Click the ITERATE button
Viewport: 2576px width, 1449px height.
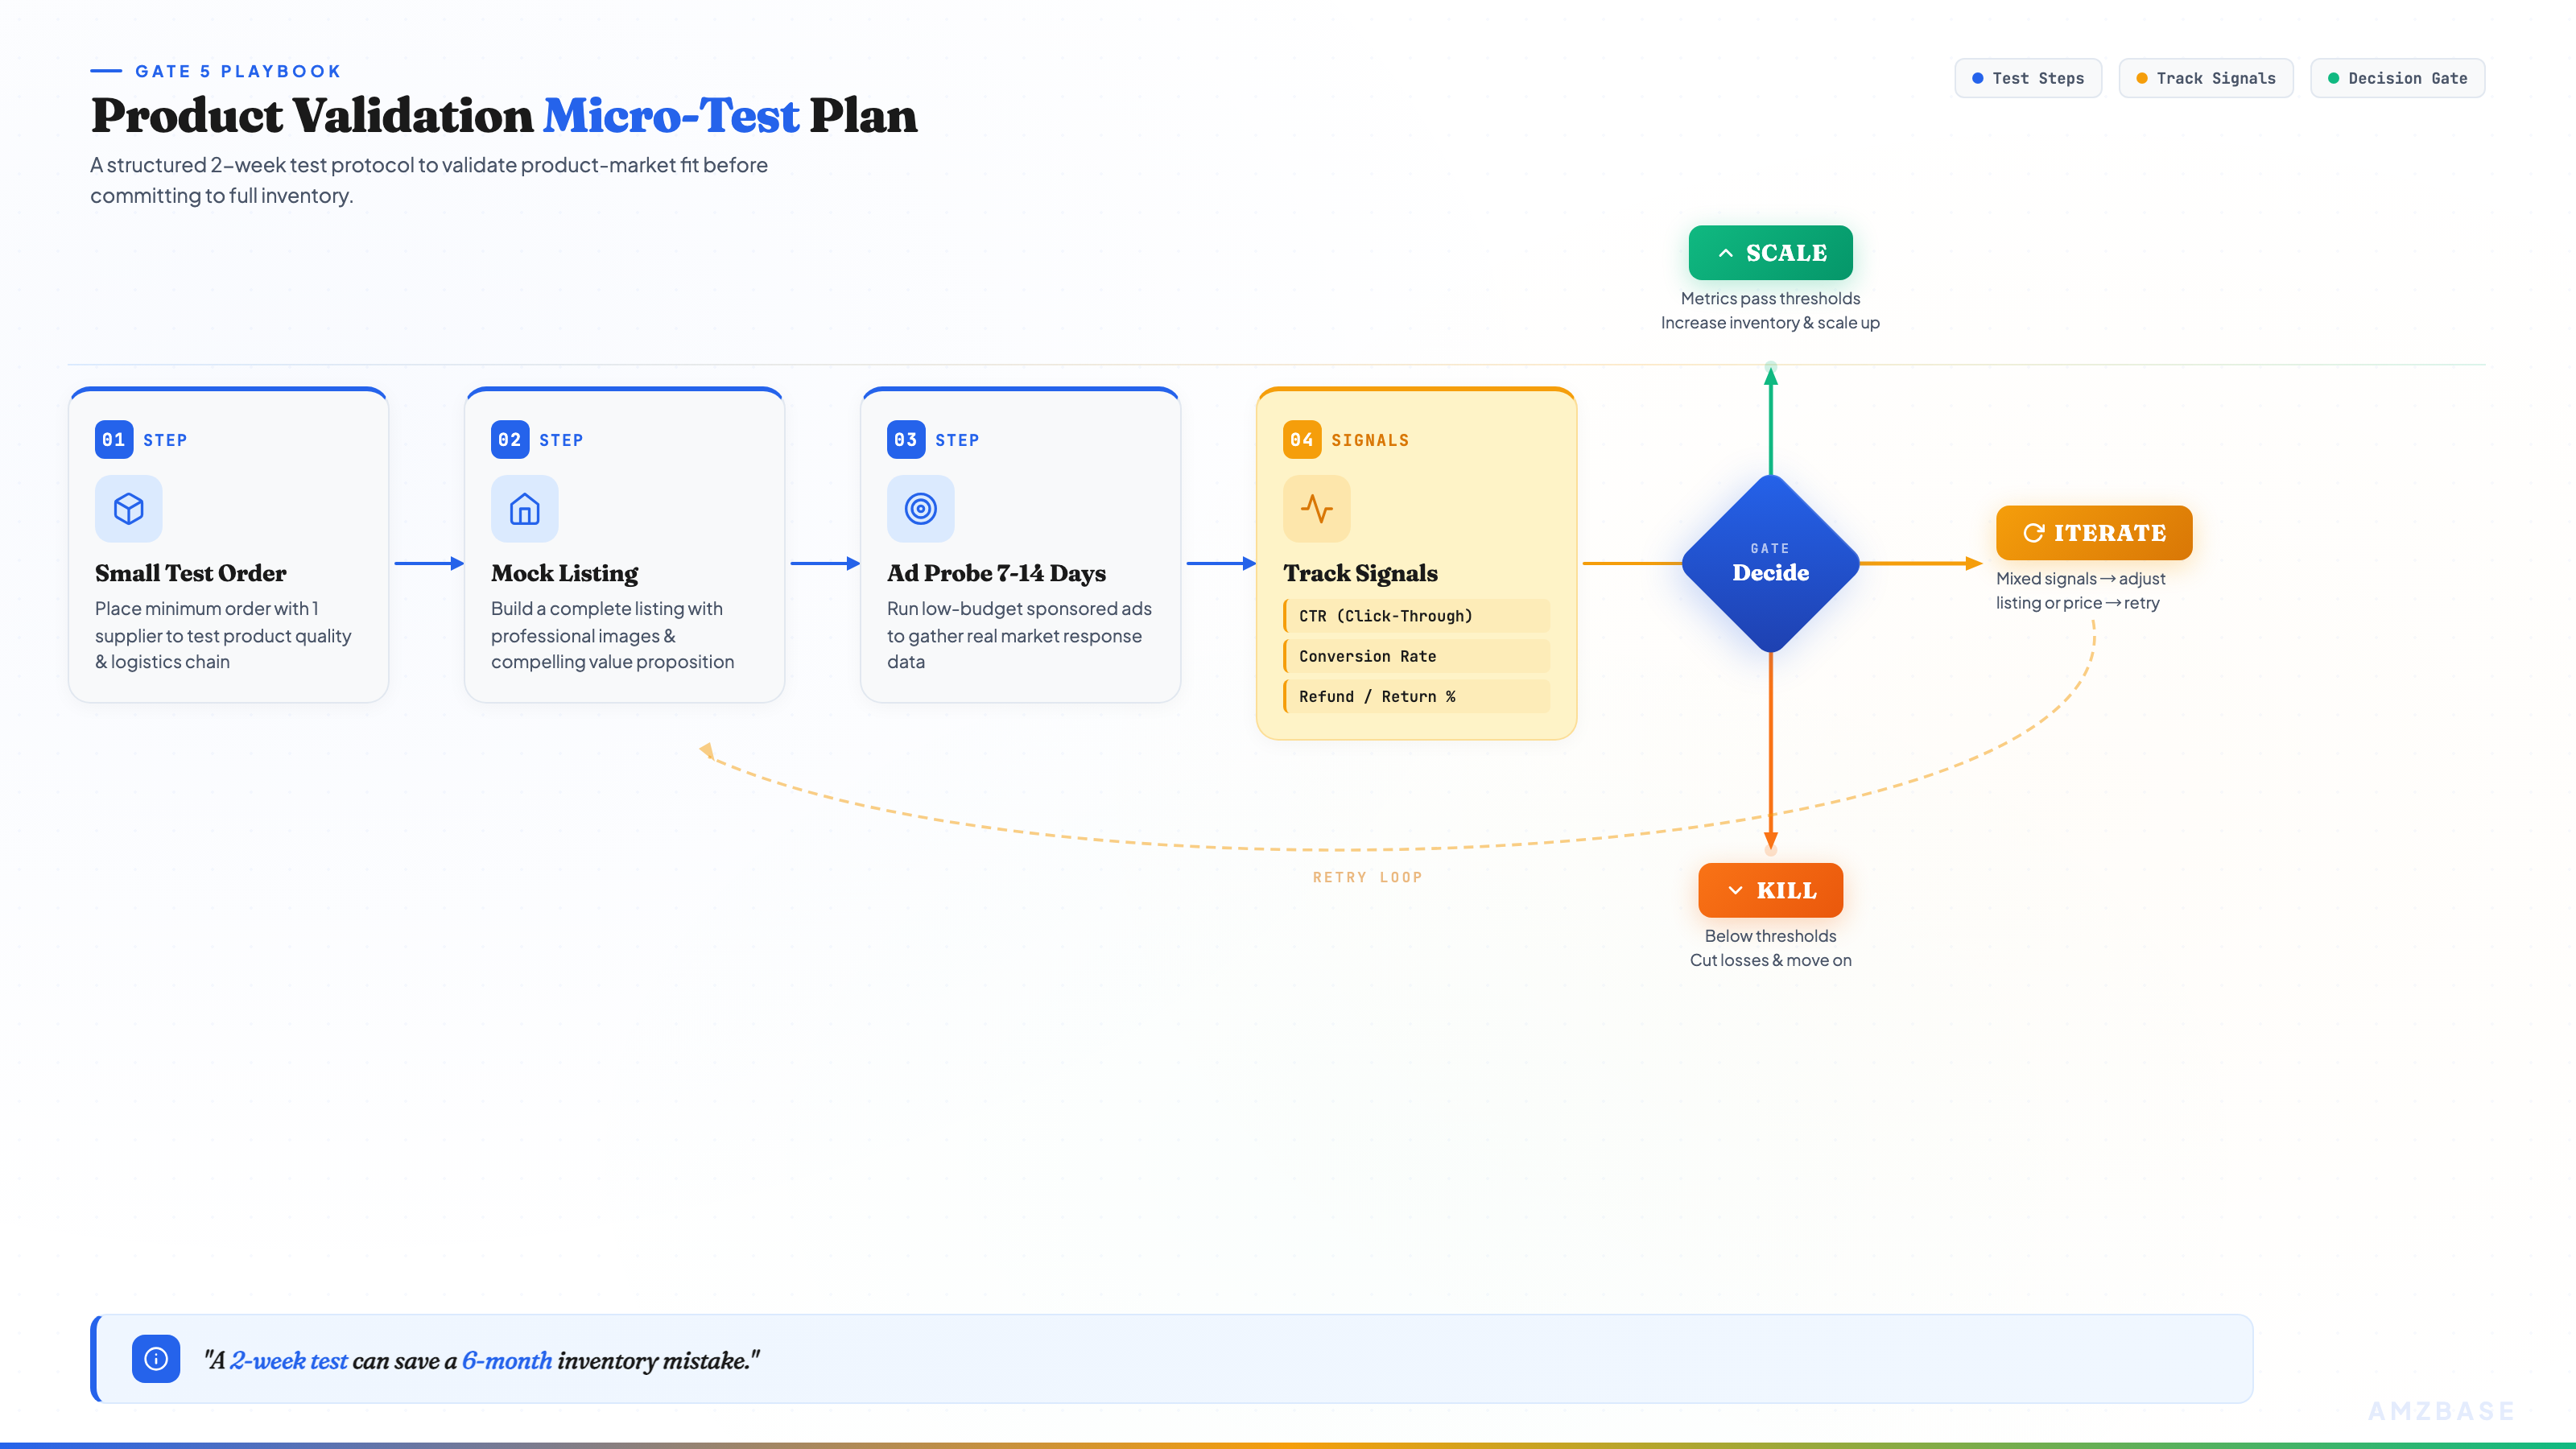point(2093,533)
